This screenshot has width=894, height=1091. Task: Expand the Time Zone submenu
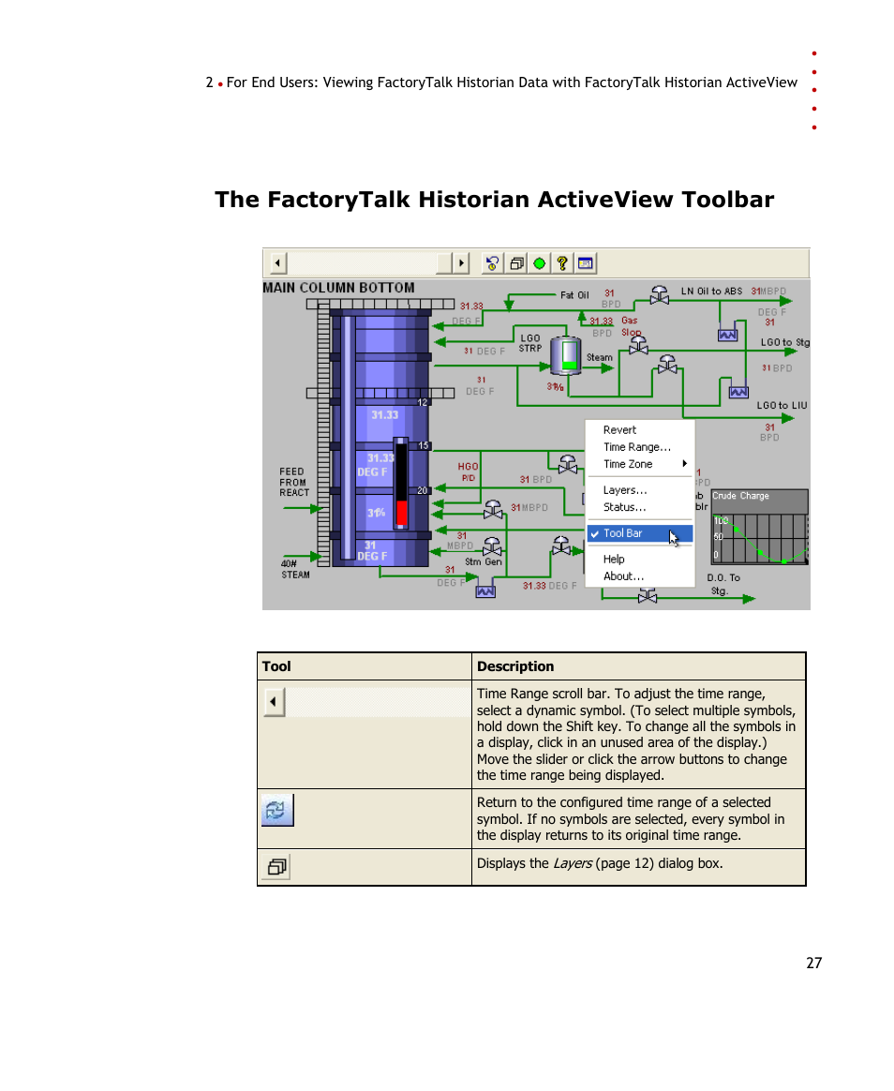(x=639, y=464)
